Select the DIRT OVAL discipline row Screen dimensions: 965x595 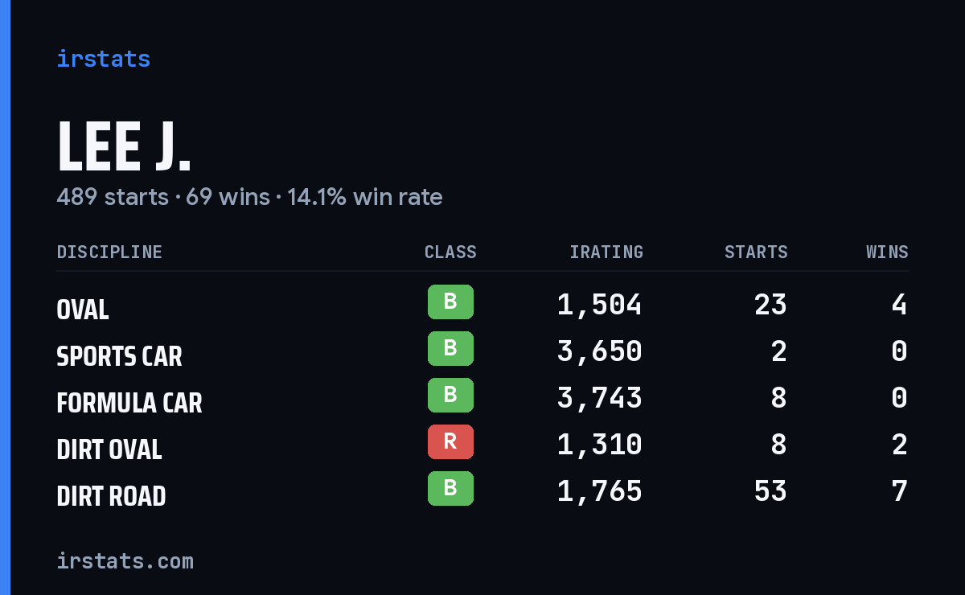pos(482,445)
